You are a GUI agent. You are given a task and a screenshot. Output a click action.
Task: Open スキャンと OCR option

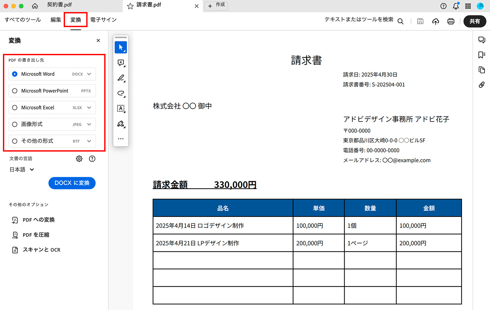coord(36,250)
